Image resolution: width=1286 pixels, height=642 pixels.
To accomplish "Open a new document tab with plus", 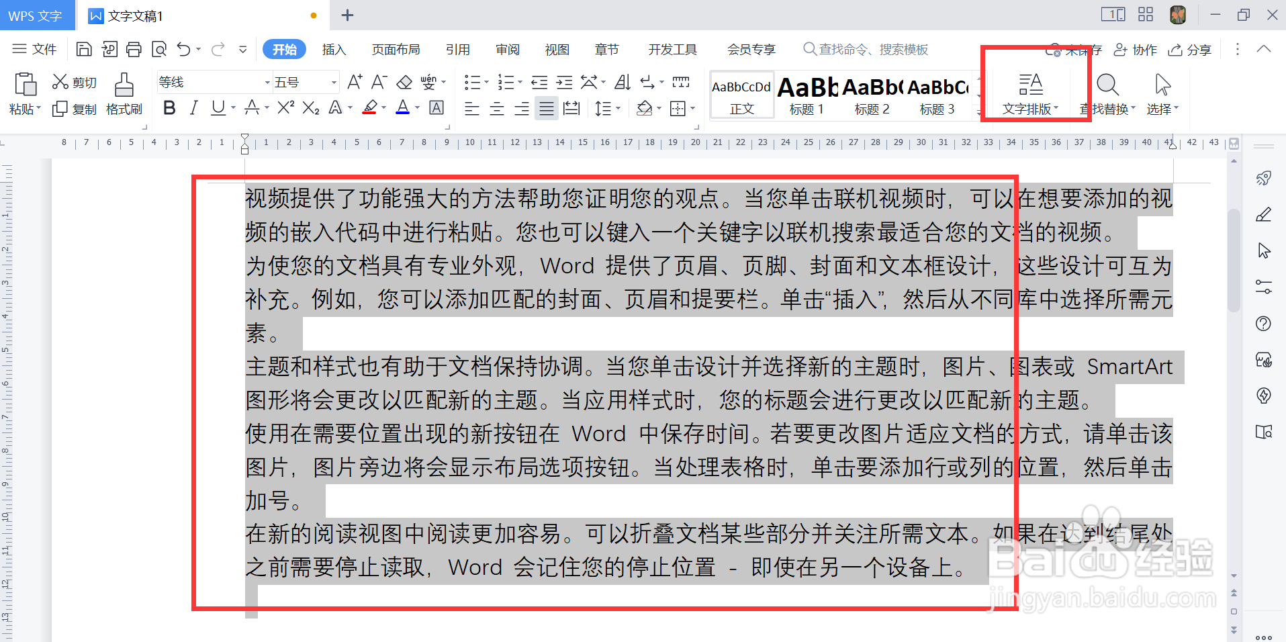I will (x=347, y=15).
